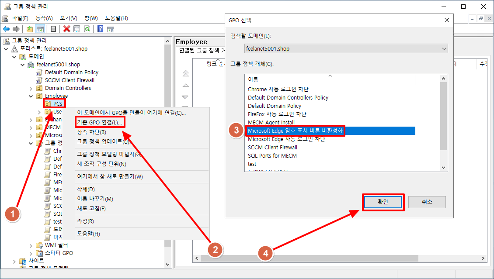Click the 확인 button in GPO 선택

(383, 202)
